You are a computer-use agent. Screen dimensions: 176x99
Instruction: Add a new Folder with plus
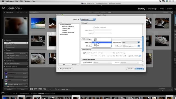[x=27, y=50]
